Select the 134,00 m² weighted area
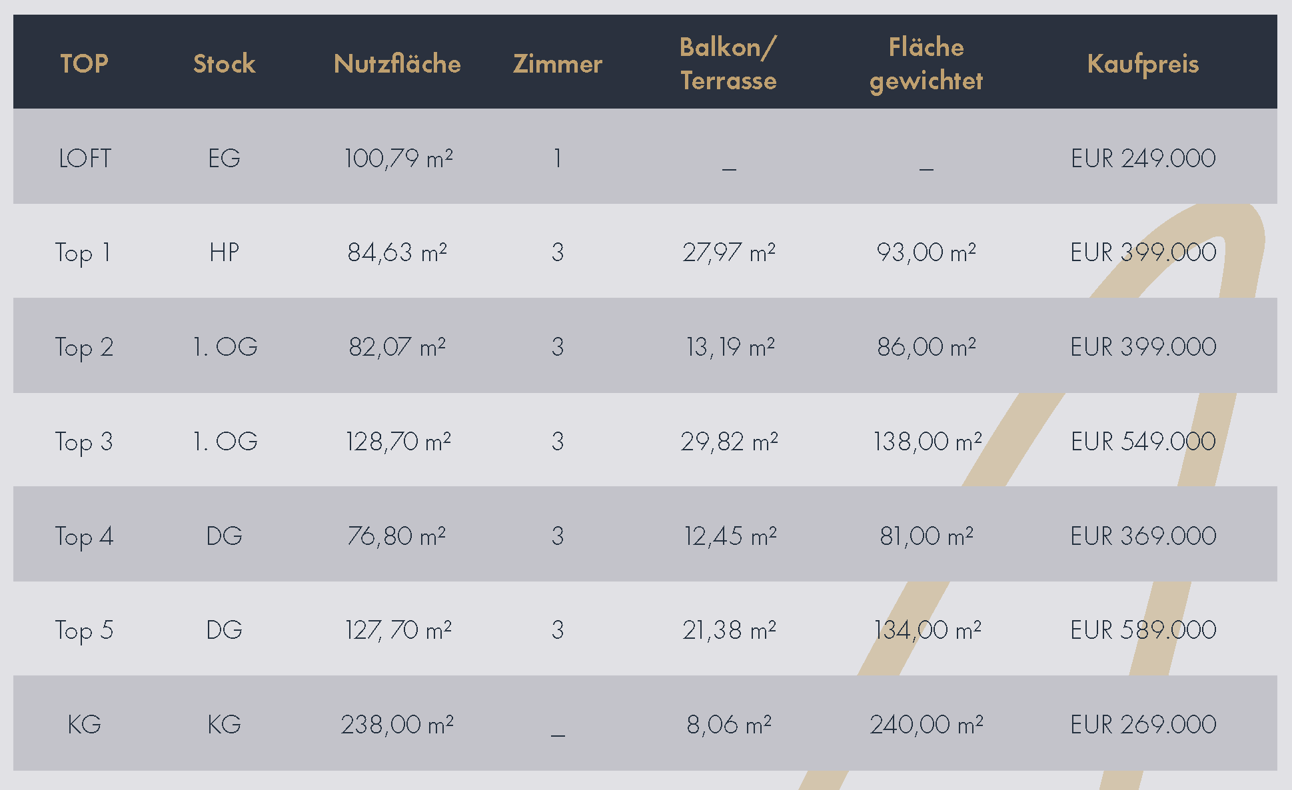The width and height of the screenshot is (1292, 790). coord(927,630)
